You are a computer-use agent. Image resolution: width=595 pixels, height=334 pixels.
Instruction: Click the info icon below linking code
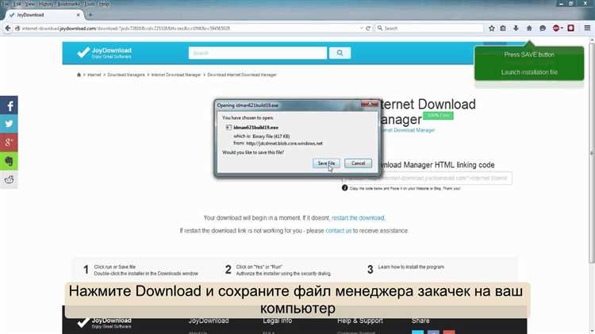[344, 188]
